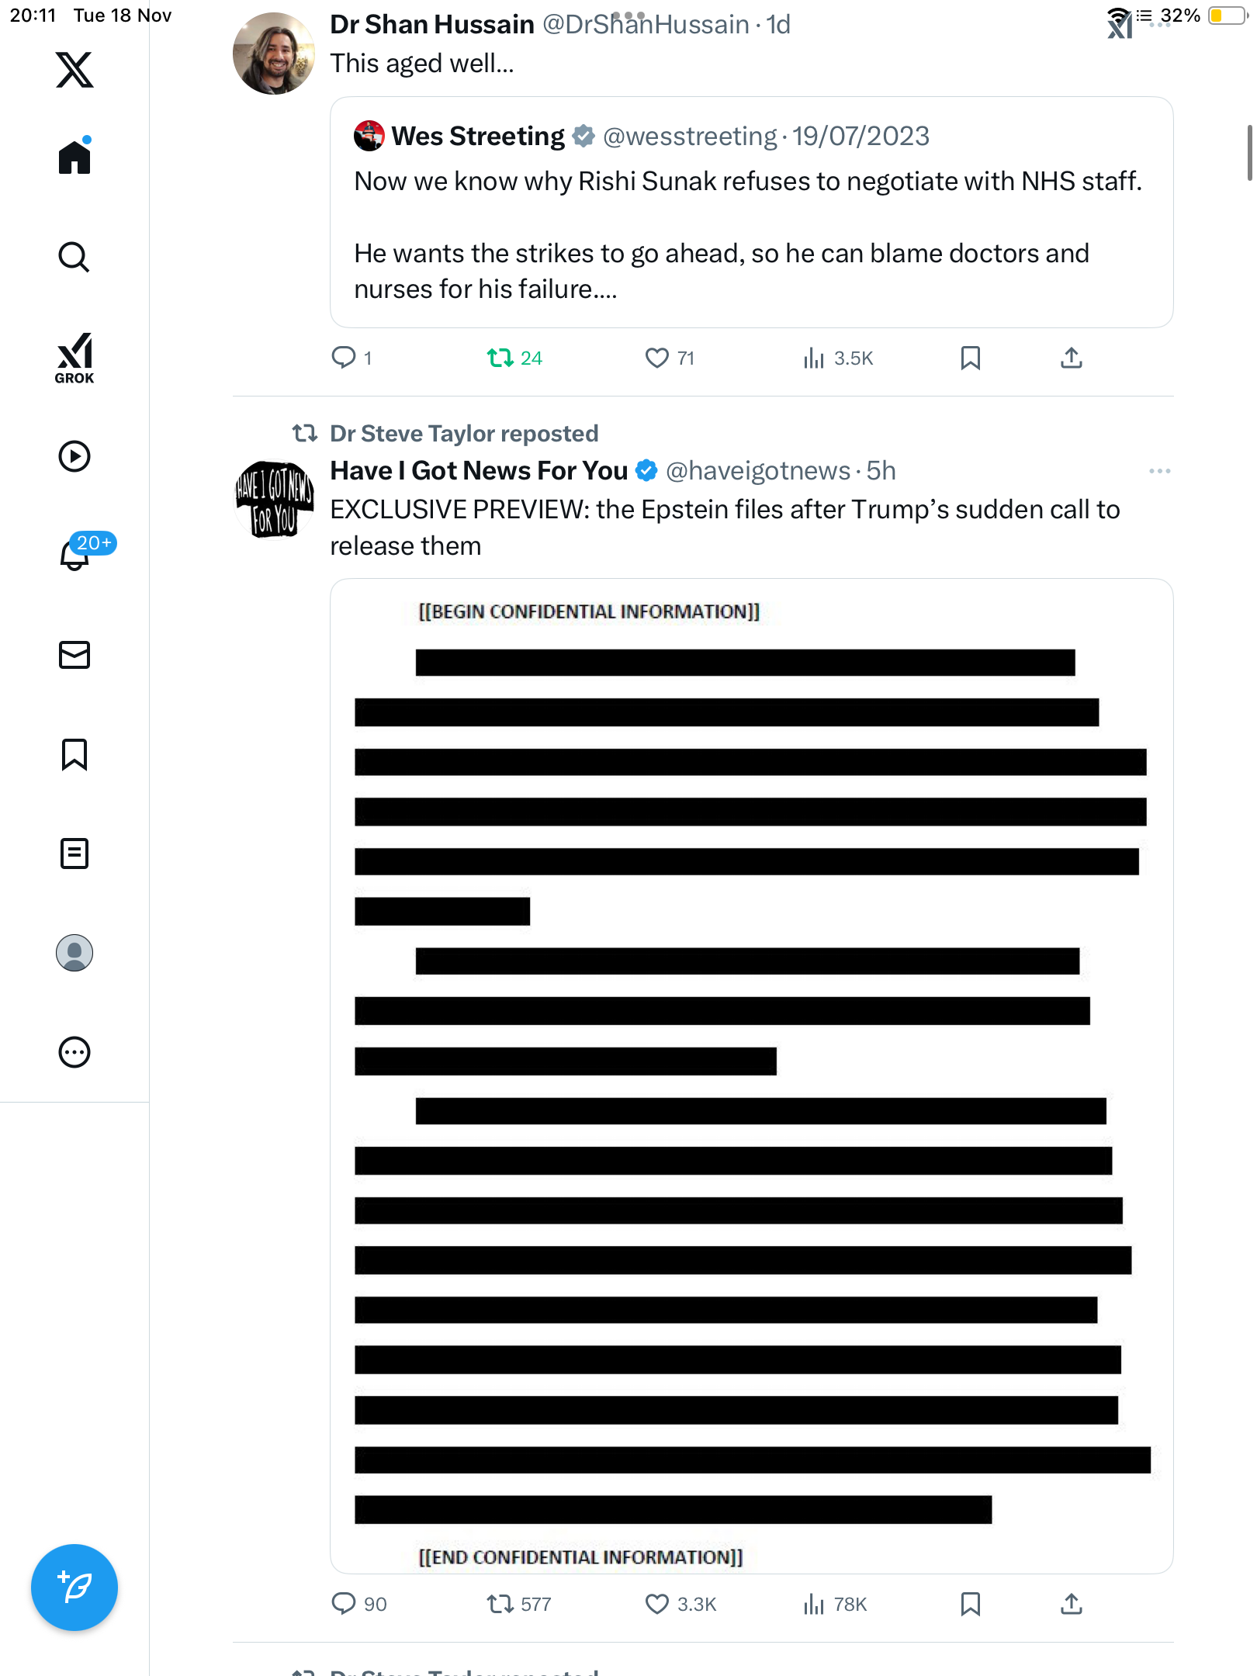Bookmark the Have I Got News post

click(970, 1604)
